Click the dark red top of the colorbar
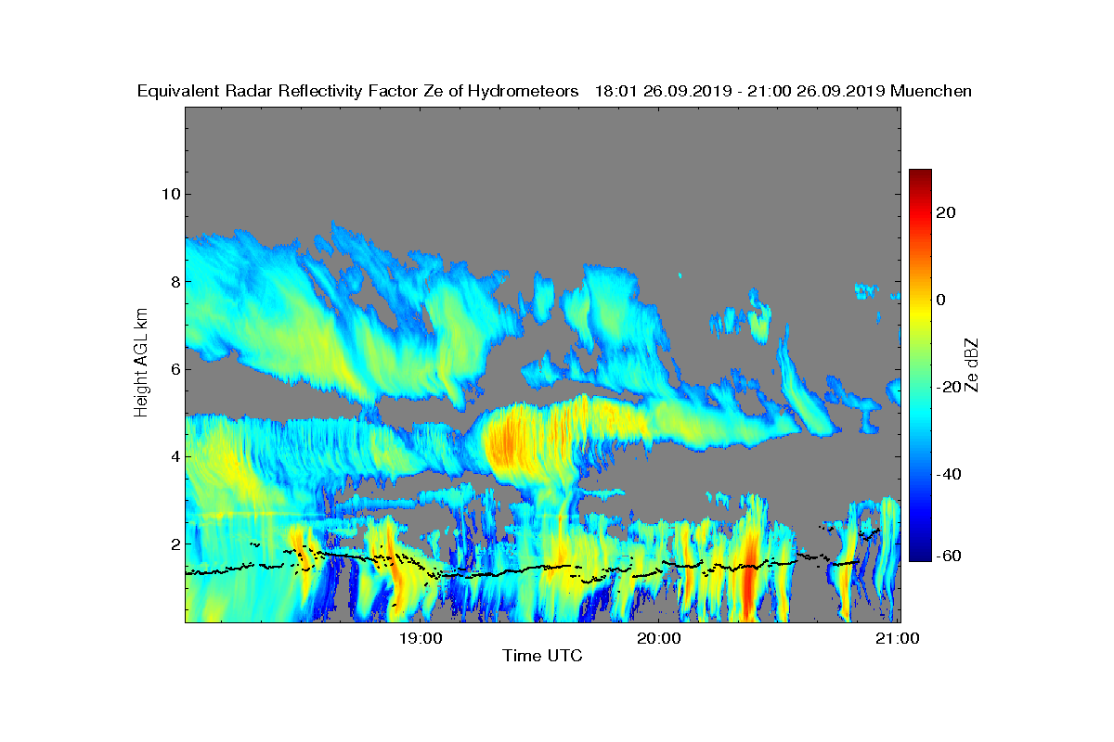1114x742 pixels. click(920, 176)
